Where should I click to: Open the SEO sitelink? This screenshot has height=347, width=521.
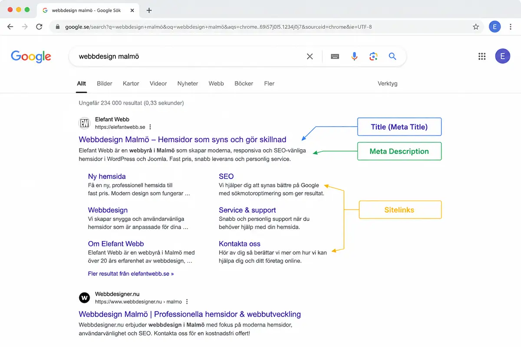[x=226, y=177]
